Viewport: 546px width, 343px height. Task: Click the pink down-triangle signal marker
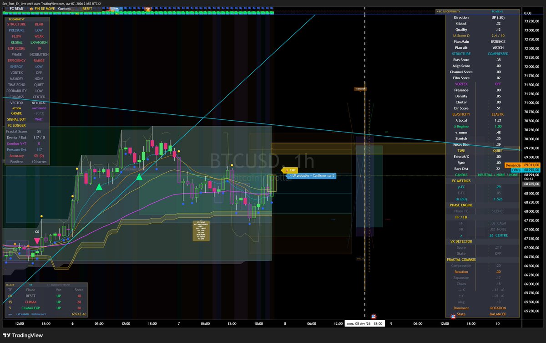coord(37,240)
